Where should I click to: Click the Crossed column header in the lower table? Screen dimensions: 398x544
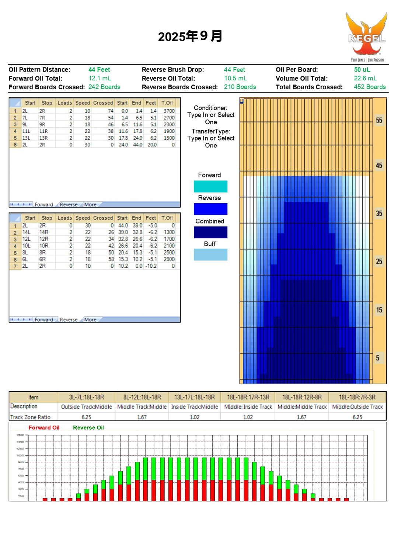pyautogui.click(x=103, y=218)
